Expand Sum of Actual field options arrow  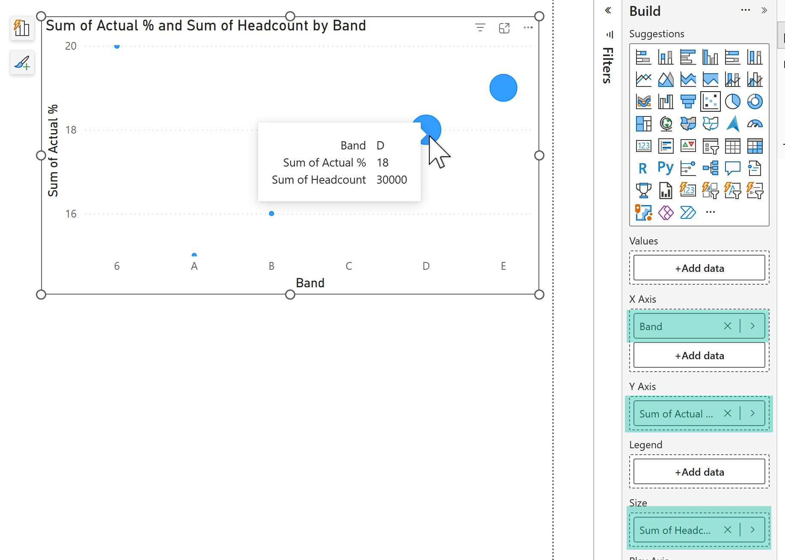tap(752, 414)
